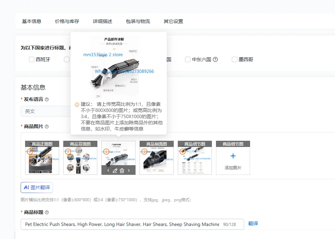Check the 西班牙 country checkbox
Image resolution: width=335 pixels, height=239 pixels.
click(32, 59)
